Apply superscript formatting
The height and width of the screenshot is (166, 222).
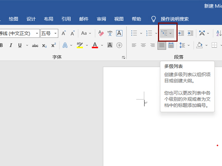[x=53, y=45]
